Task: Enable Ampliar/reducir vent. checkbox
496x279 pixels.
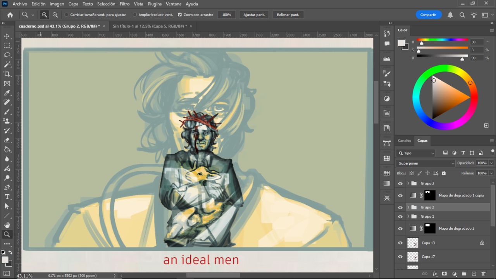Action: point(135,15)
